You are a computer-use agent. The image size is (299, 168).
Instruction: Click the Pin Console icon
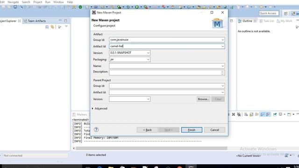click(x=275, y=114)
